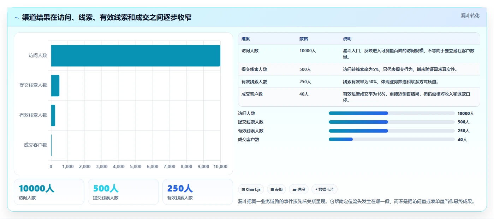This screenshot has width=494, height=219.
Task: Click the 10000人 progress bar for 访问人数
Action: [392, 113]
